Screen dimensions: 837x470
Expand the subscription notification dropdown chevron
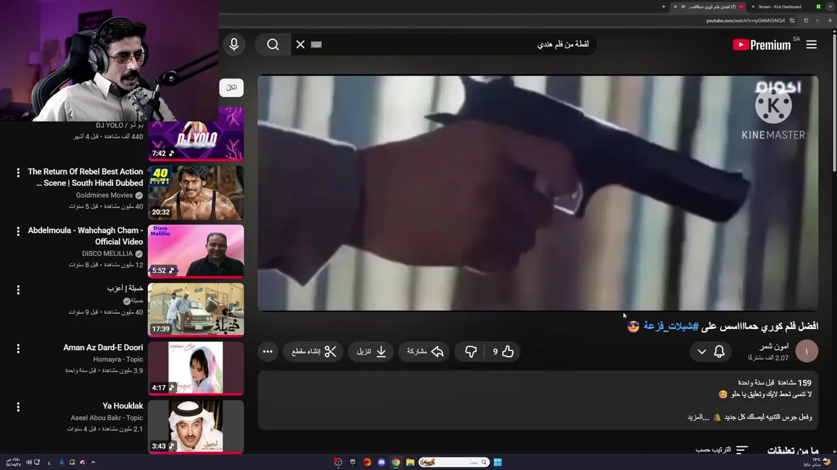pyautogui.click(x=702, y=351)
